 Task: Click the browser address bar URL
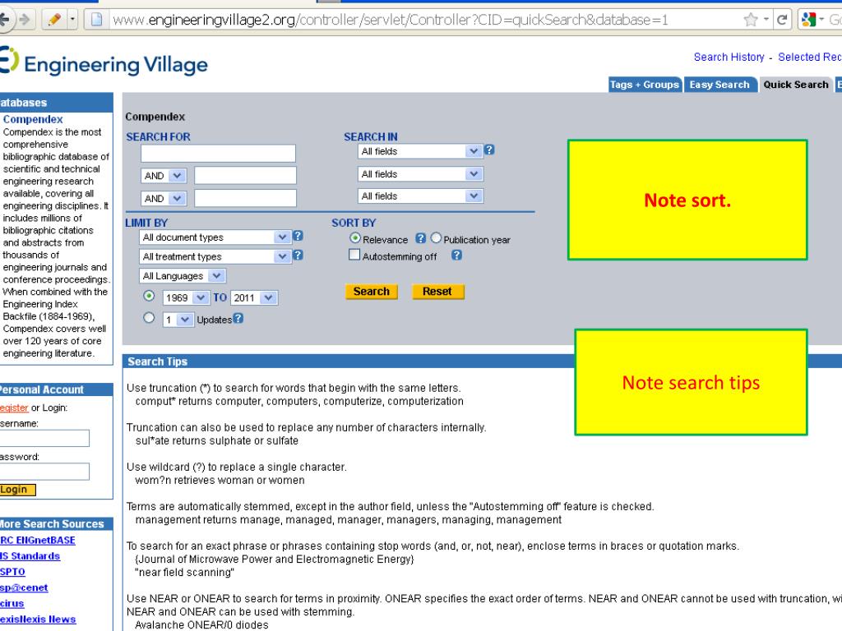390,20
